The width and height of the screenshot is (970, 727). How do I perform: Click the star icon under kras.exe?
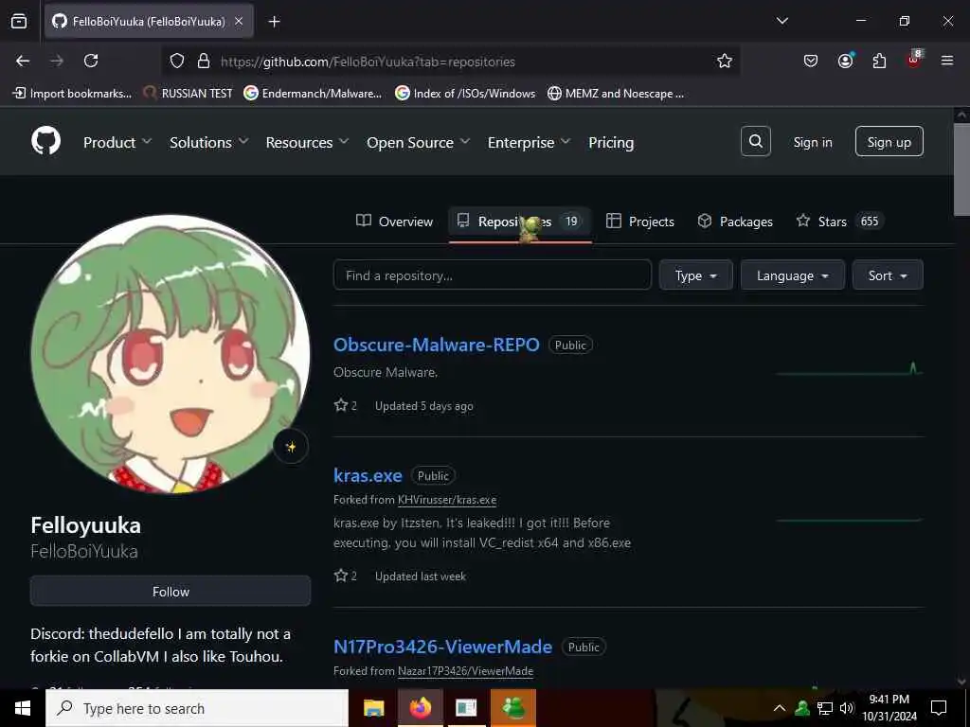(341, 576)
